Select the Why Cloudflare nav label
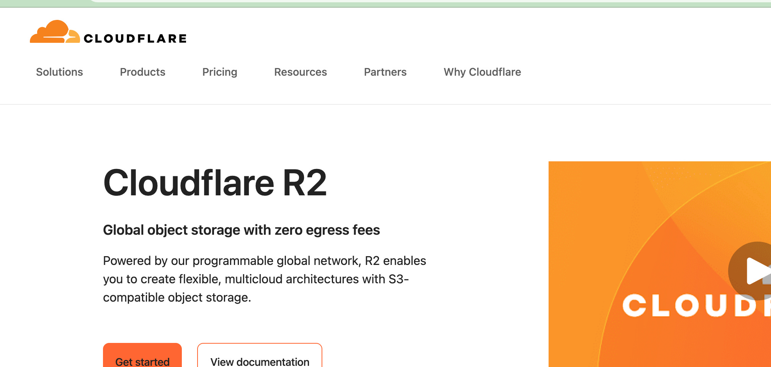The image size is (771, 367). click(482, 72)
